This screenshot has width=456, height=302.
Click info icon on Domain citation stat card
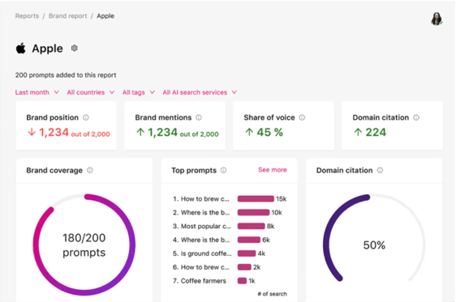coord(416,117)
